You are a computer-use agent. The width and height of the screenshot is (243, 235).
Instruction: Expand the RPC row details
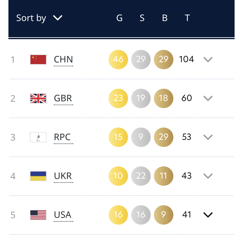208,137
